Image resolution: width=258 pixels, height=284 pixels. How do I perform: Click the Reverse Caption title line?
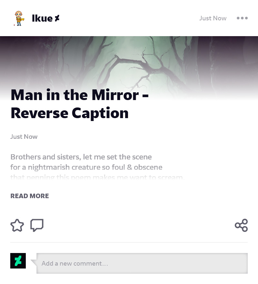pos(70,113)
